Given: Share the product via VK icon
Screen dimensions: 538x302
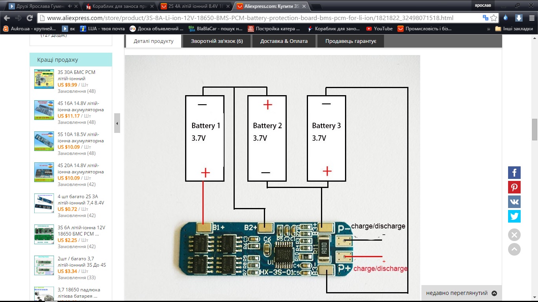Looking at the screenshot, I should click(x=514, y=202).
